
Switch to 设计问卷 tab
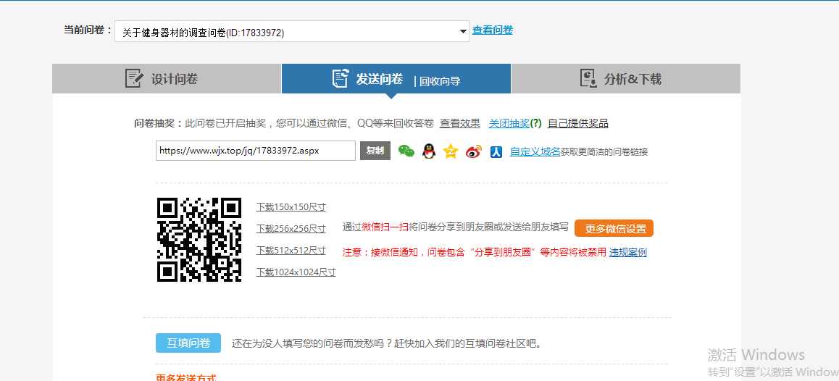tap(167, 79)
